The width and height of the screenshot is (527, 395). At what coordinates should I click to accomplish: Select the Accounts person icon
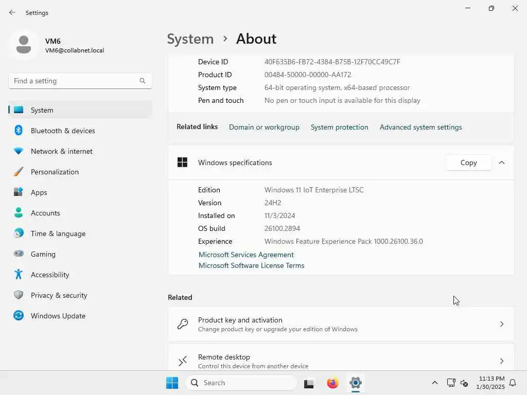pos(19,212)
